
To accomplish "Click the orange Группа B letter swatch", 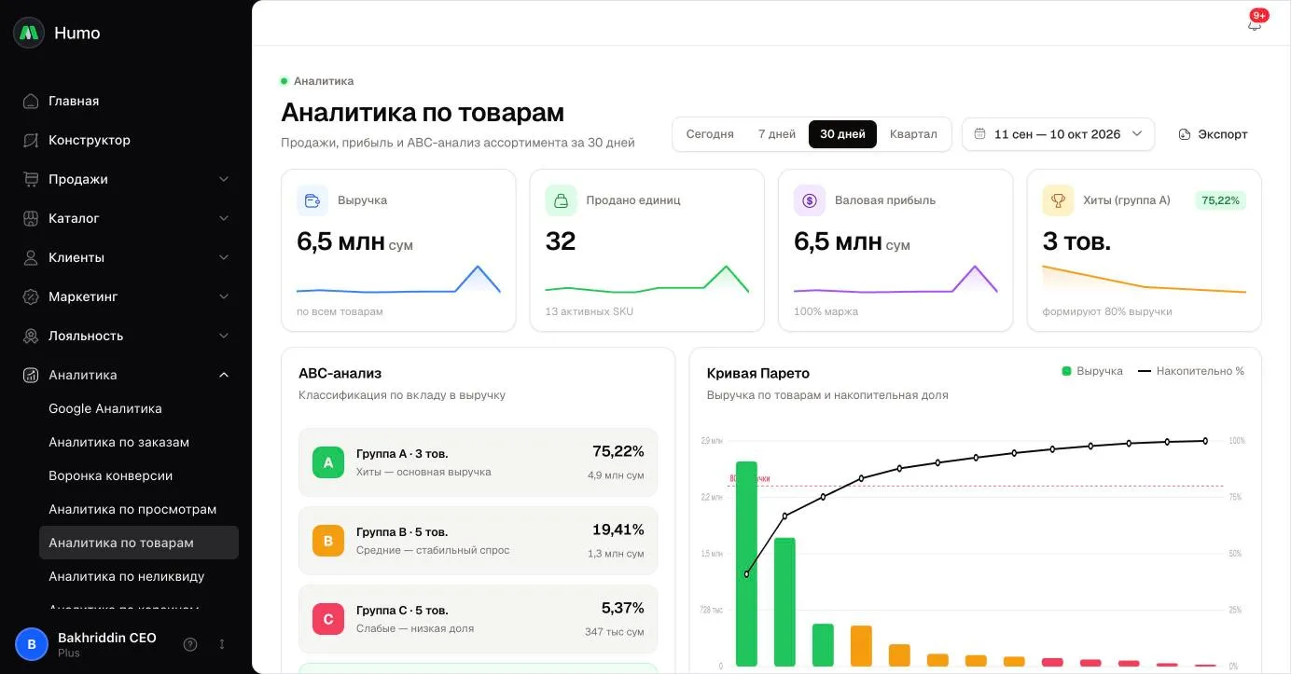I will coord(328,541).
